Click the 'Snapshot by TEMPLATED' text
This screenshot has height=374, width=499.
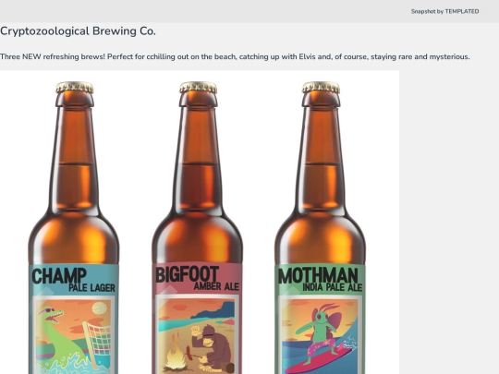click(x=444, y=11)
